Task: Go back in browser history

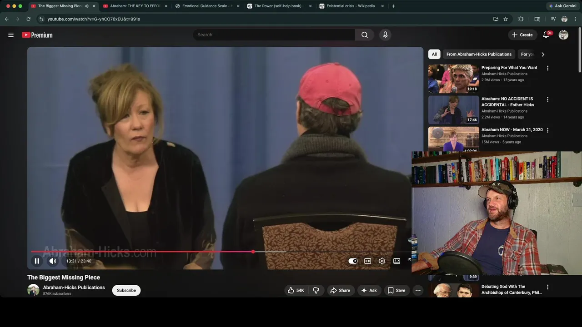Action: 7,19
